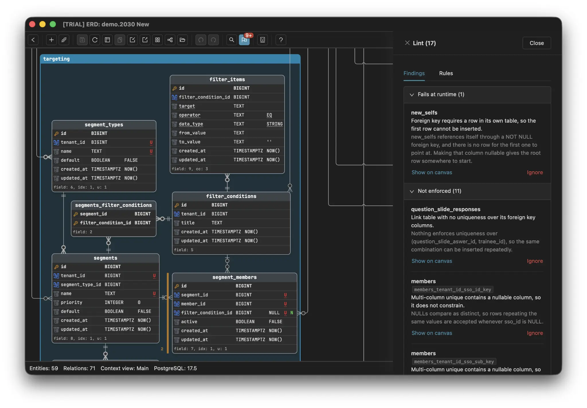Image resolution: width=587 pixels, height=408 pixels.
Task: Switch to the Rules tab
Action: 446,73
